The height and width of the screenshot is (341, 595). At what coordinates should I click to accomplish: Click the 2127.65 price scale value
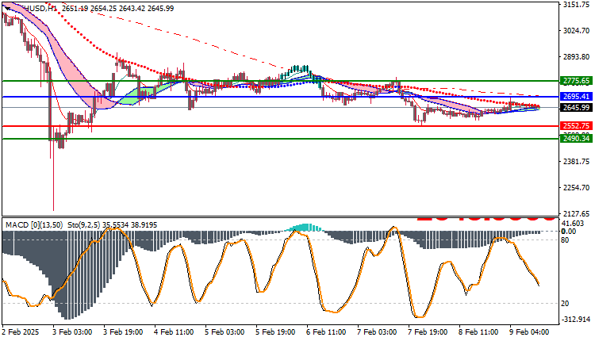(x=577, y=213)
